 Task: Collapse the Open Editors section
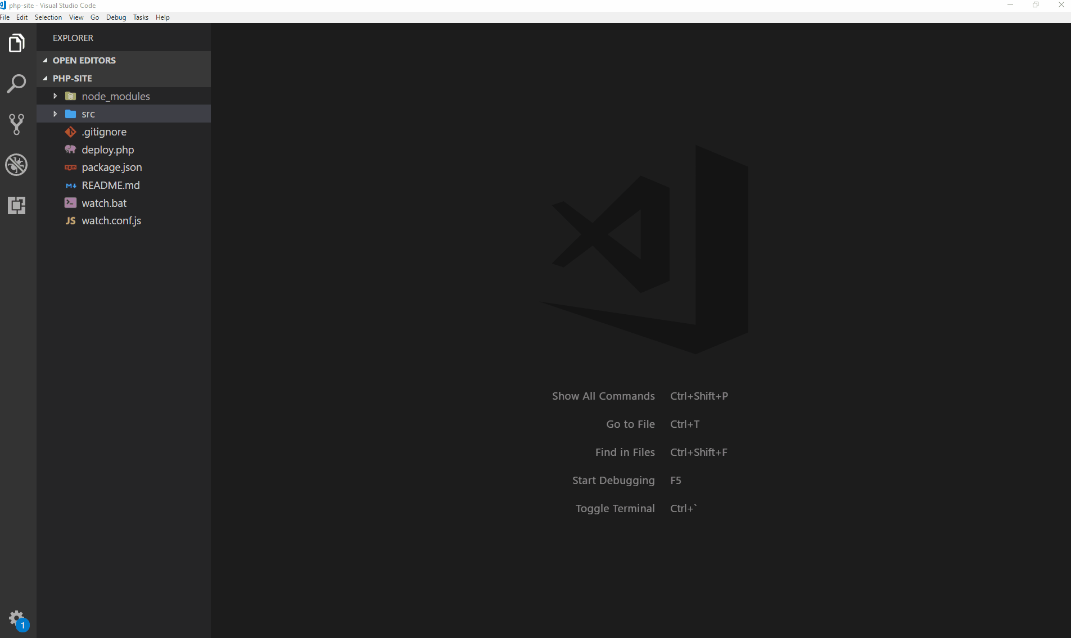46,60
